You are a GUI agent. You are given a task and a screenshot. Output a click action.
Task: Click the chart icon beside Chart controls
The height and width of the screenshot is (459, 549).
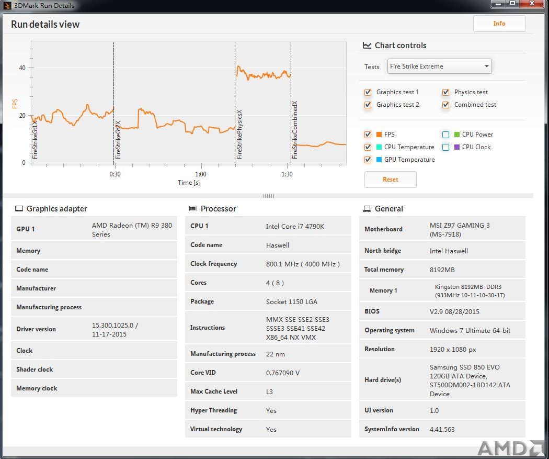tap(367, 45)
